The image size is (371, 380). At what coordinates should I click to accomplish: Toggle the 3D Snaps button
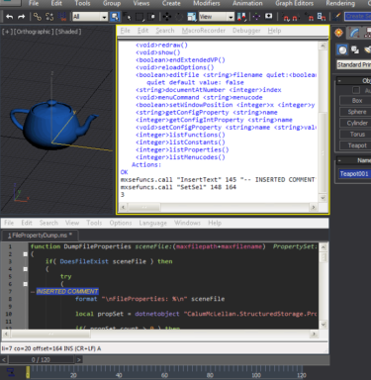click(286, 17)
